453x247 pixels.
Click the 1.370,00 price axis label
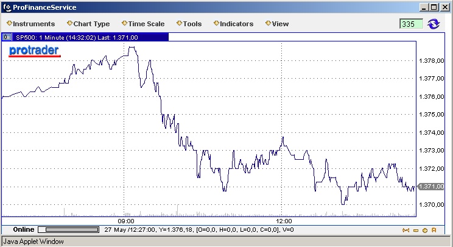pos(431,205)
